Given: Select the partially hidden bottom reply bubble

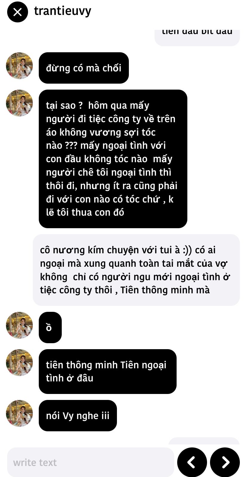Looking at the screenshot, I should pyautogui.click(x=204, y=441).
